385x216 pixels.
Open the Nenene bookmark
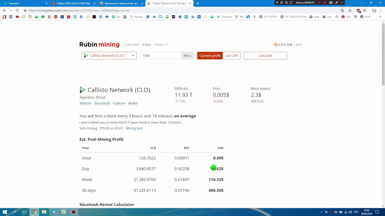pyautogui.click(x=136, y=17)
